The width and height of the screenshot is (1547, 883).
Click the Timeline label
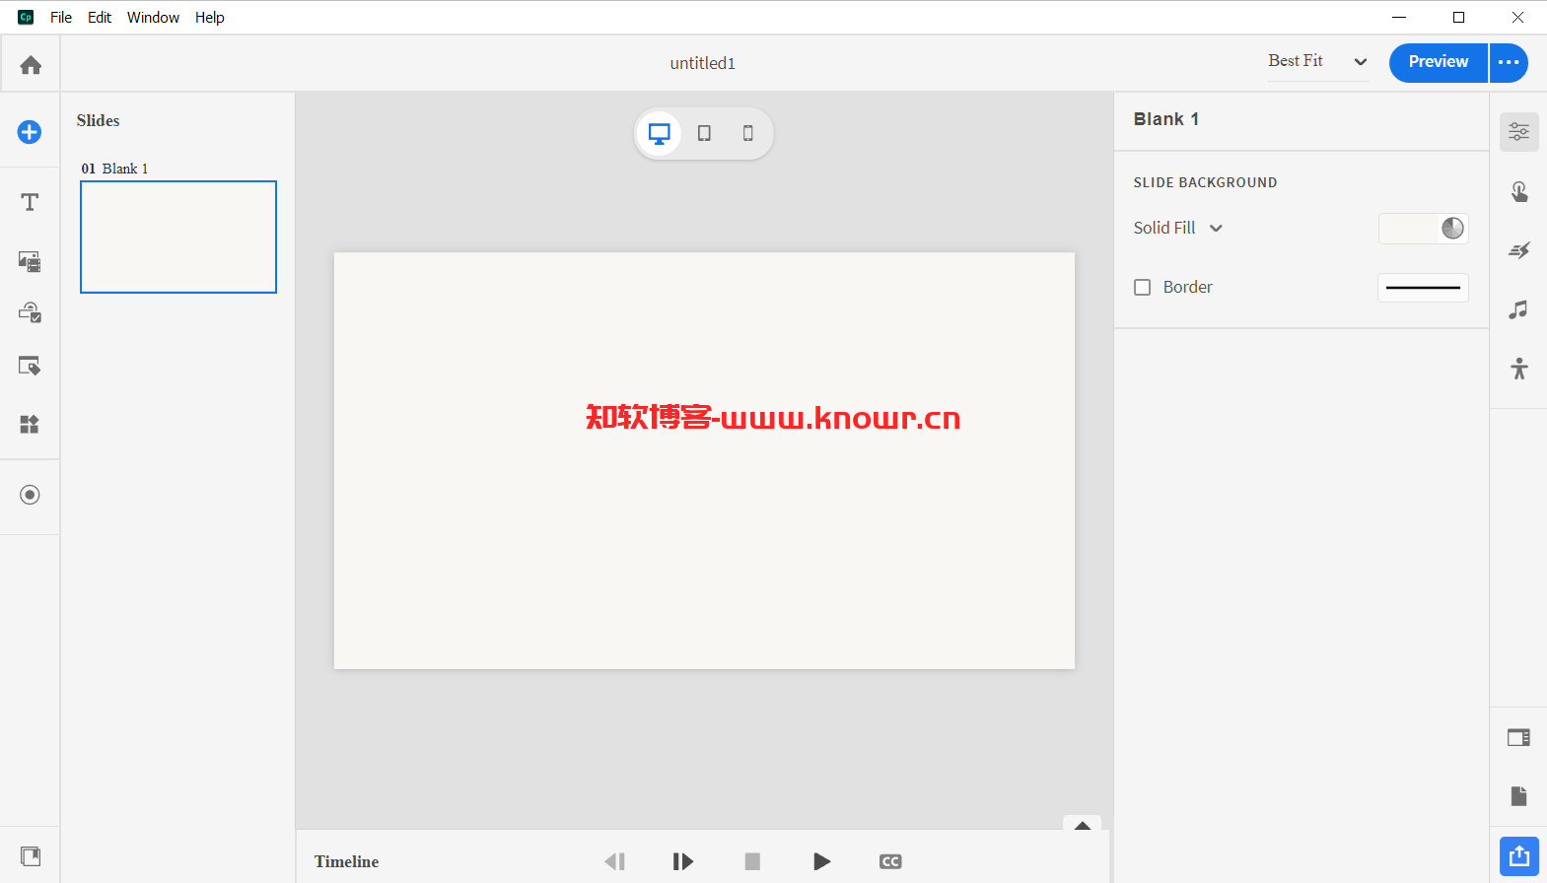(x=347, y=861)
